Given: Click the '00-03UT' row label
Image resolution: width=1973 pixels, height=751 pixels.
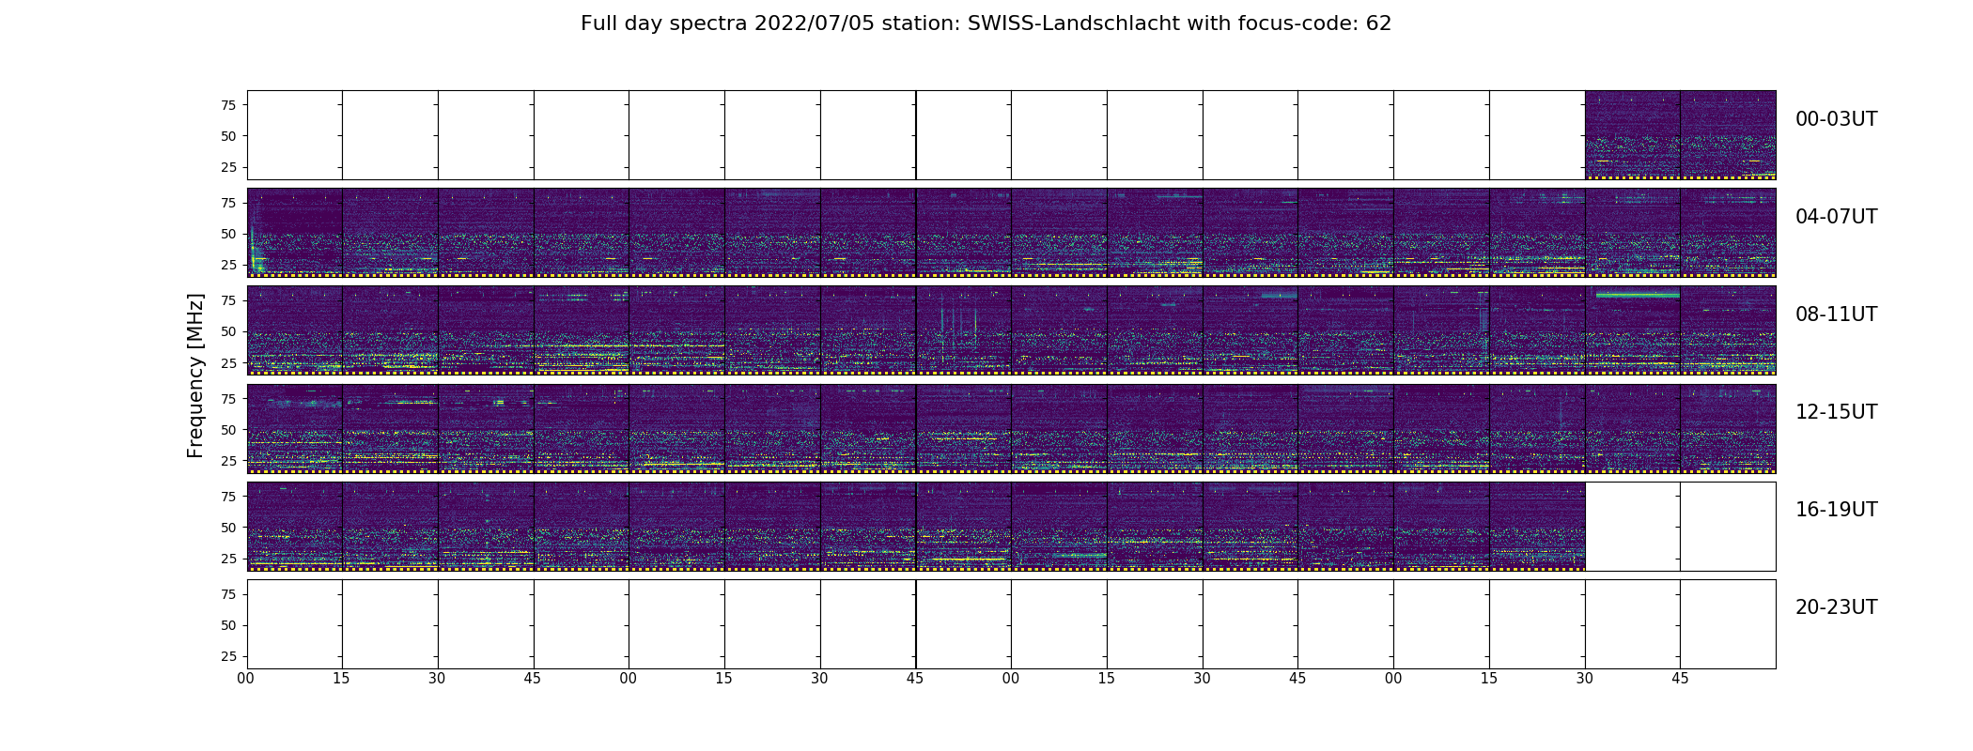Looking at the screenshot, I should [1836, 119].
